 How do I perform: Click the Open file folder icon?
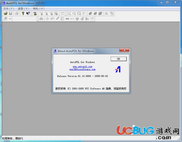pyautogui.click(x=5, y=13)
